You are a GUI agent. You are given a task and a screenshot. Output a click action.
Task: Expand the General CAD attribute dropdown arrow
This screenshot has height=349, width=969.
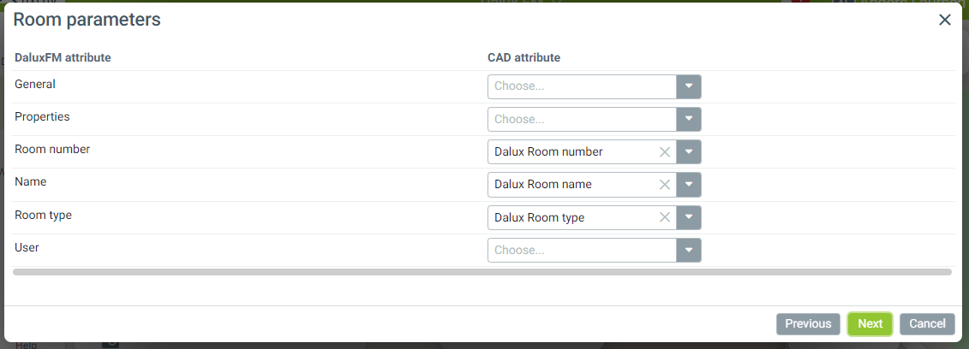(689, 86)
